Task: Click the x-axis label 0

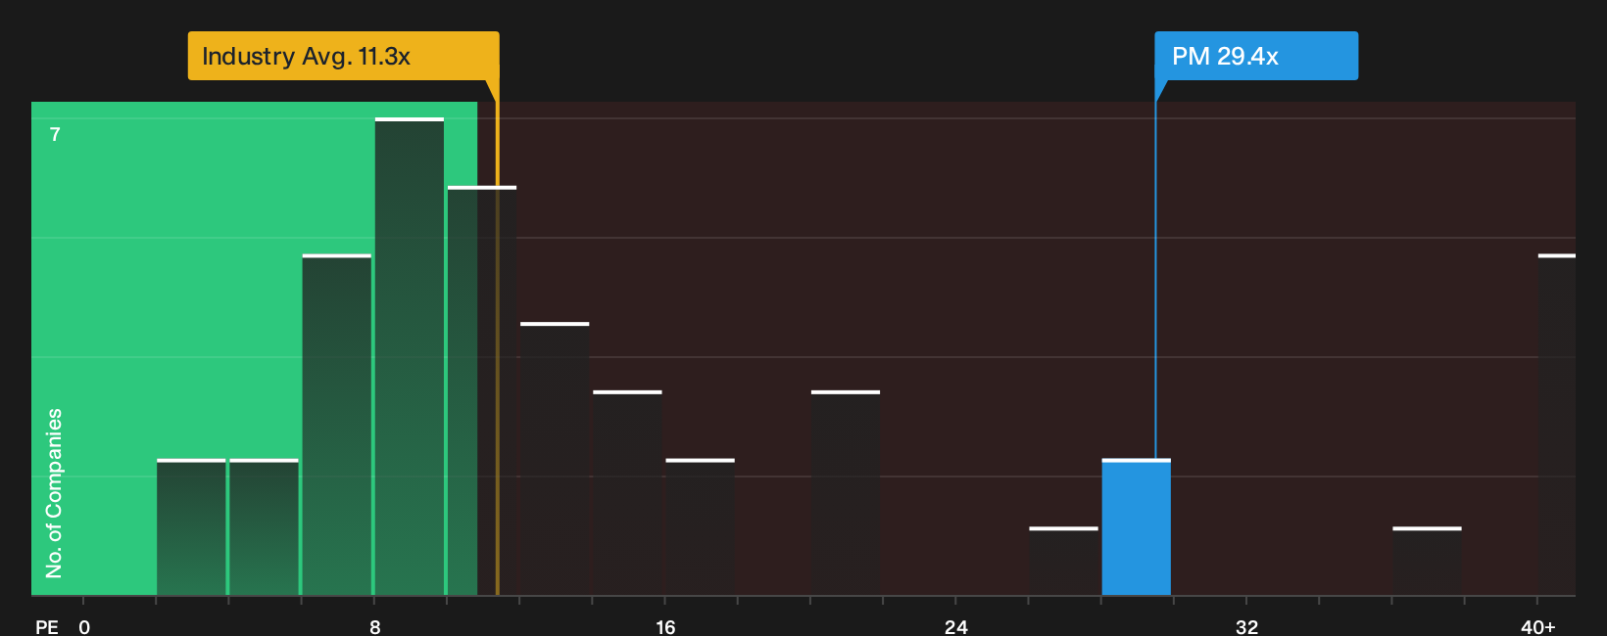Action: pos(84,626)
